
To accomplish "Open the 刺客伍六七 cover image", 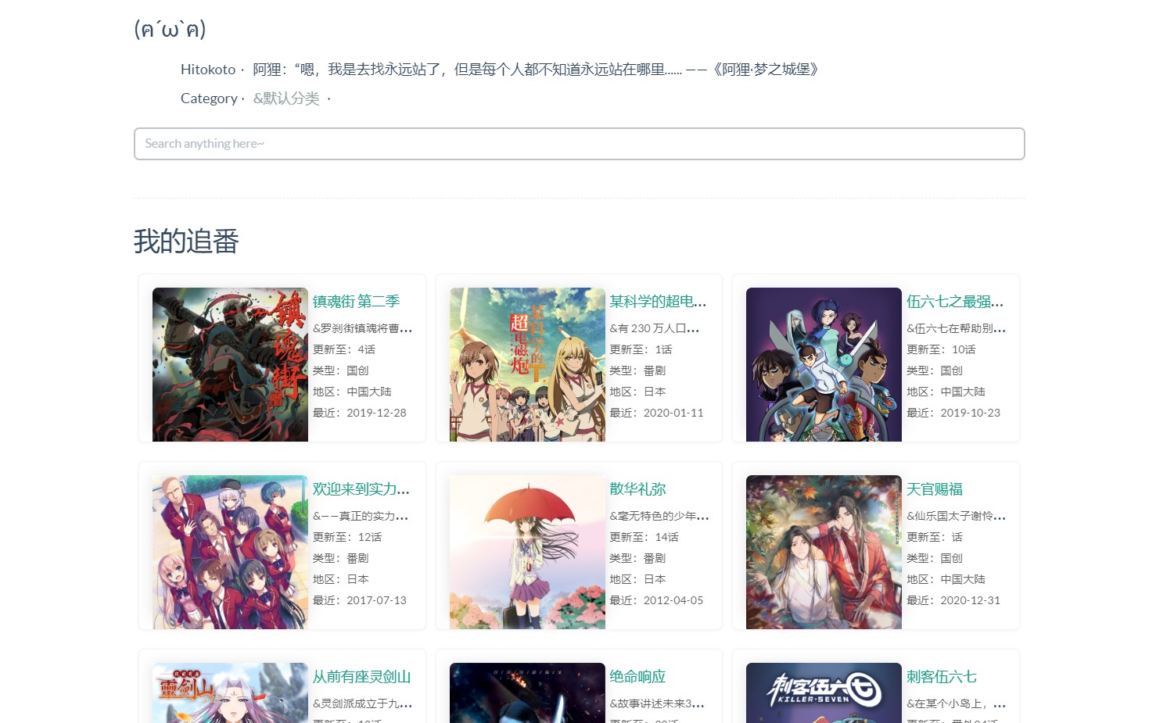I will (x=824, y=693).
